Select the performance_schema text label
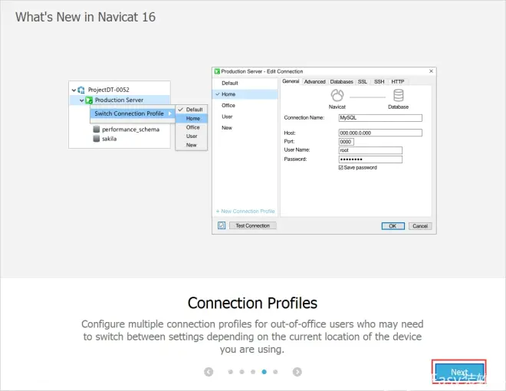 click(130, 130)
